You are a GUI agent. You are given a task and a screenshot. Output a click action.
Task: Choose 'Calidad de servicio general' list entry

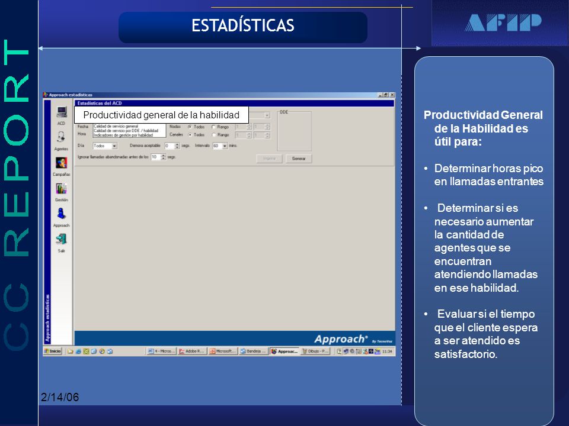[116, 127]
